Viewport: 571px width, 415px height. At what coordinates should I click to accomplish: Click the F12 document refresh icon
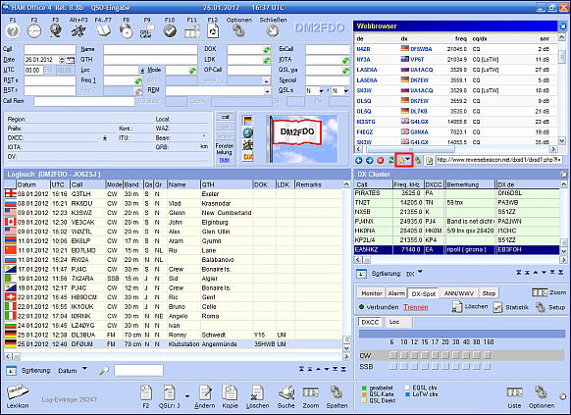pos(213,31)
